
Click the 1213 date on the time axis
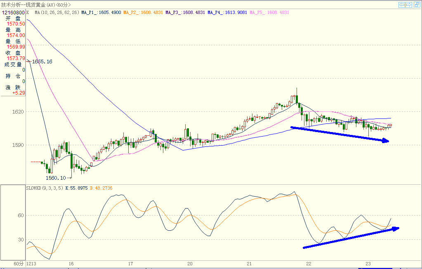click(31, 264)
